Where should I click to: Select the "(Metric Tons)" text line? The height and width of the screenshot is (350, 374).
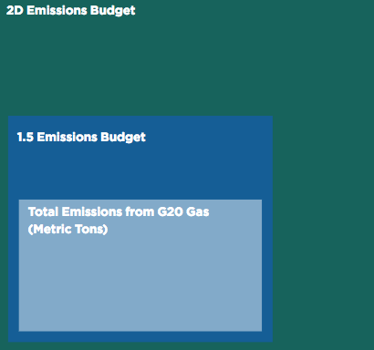[68, 230]
